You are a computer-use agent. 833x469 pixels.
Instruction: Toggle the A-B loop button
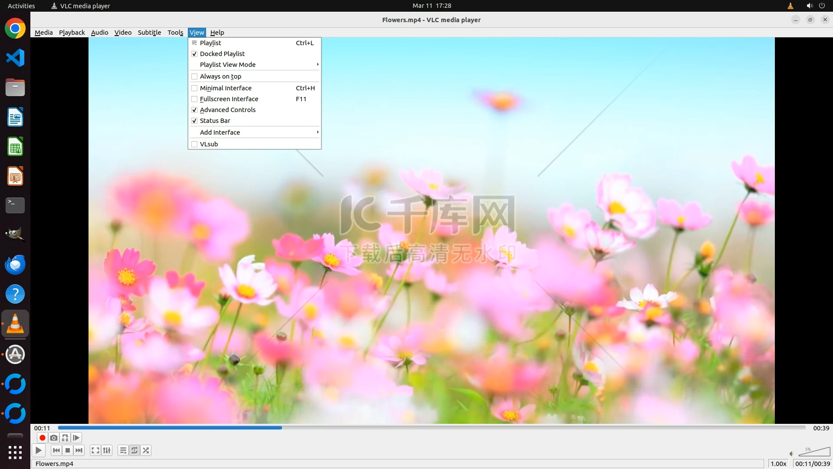(x=65, y=438)
